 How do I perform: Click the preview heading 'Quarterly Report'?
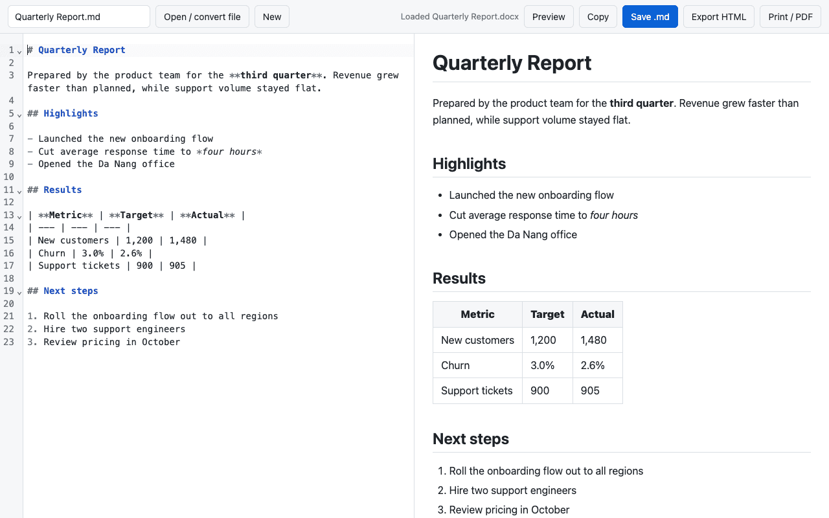coord(512,63)
